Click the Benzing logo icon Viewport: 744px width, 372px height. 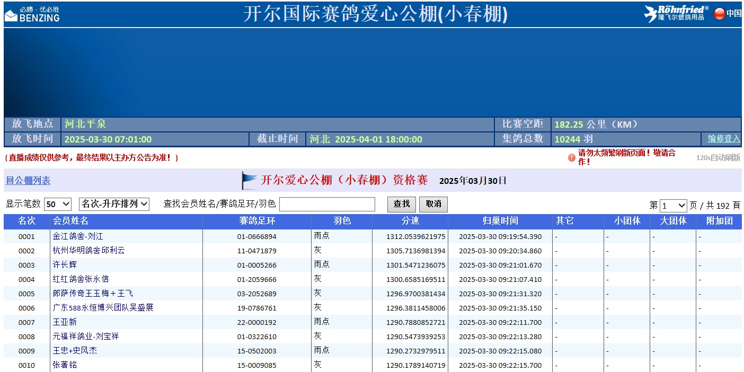point(11,15)
